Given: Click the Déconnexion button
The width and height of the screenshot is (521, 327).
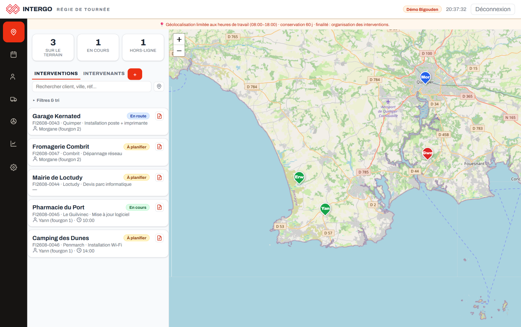Looking at the screenshot, I should tap(493, 9).
